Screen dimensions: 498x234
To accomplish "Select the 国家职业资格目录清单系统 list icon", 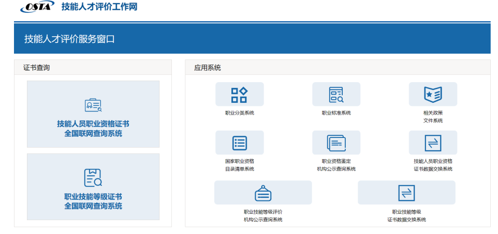I will point(240,143).
